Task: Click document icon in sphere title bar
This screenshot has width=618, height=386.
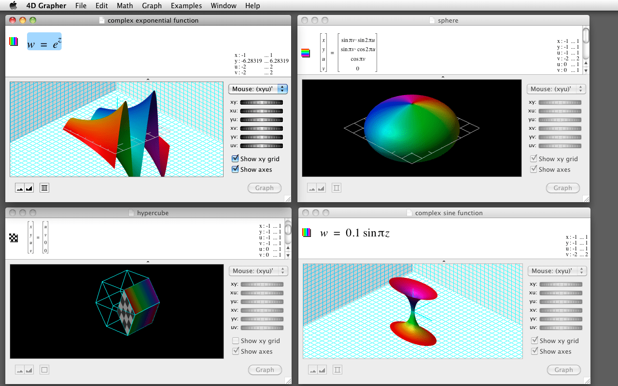Action: pos(432,20)
